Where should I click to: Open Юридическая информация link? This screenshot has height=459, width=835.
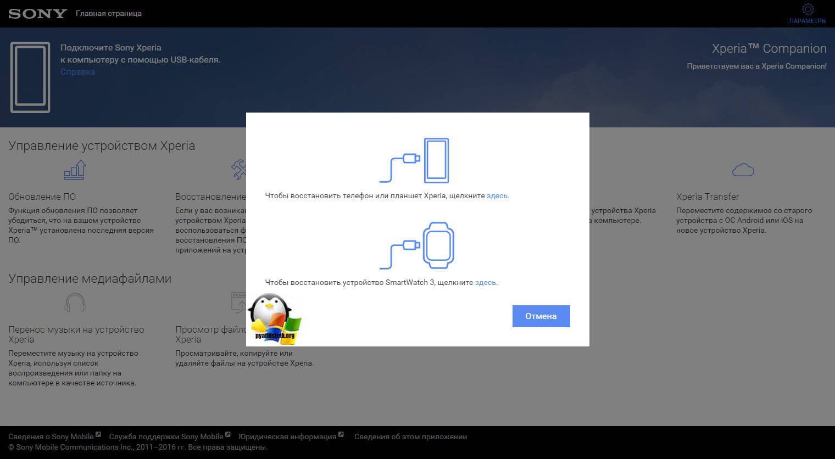coord(287,436)
